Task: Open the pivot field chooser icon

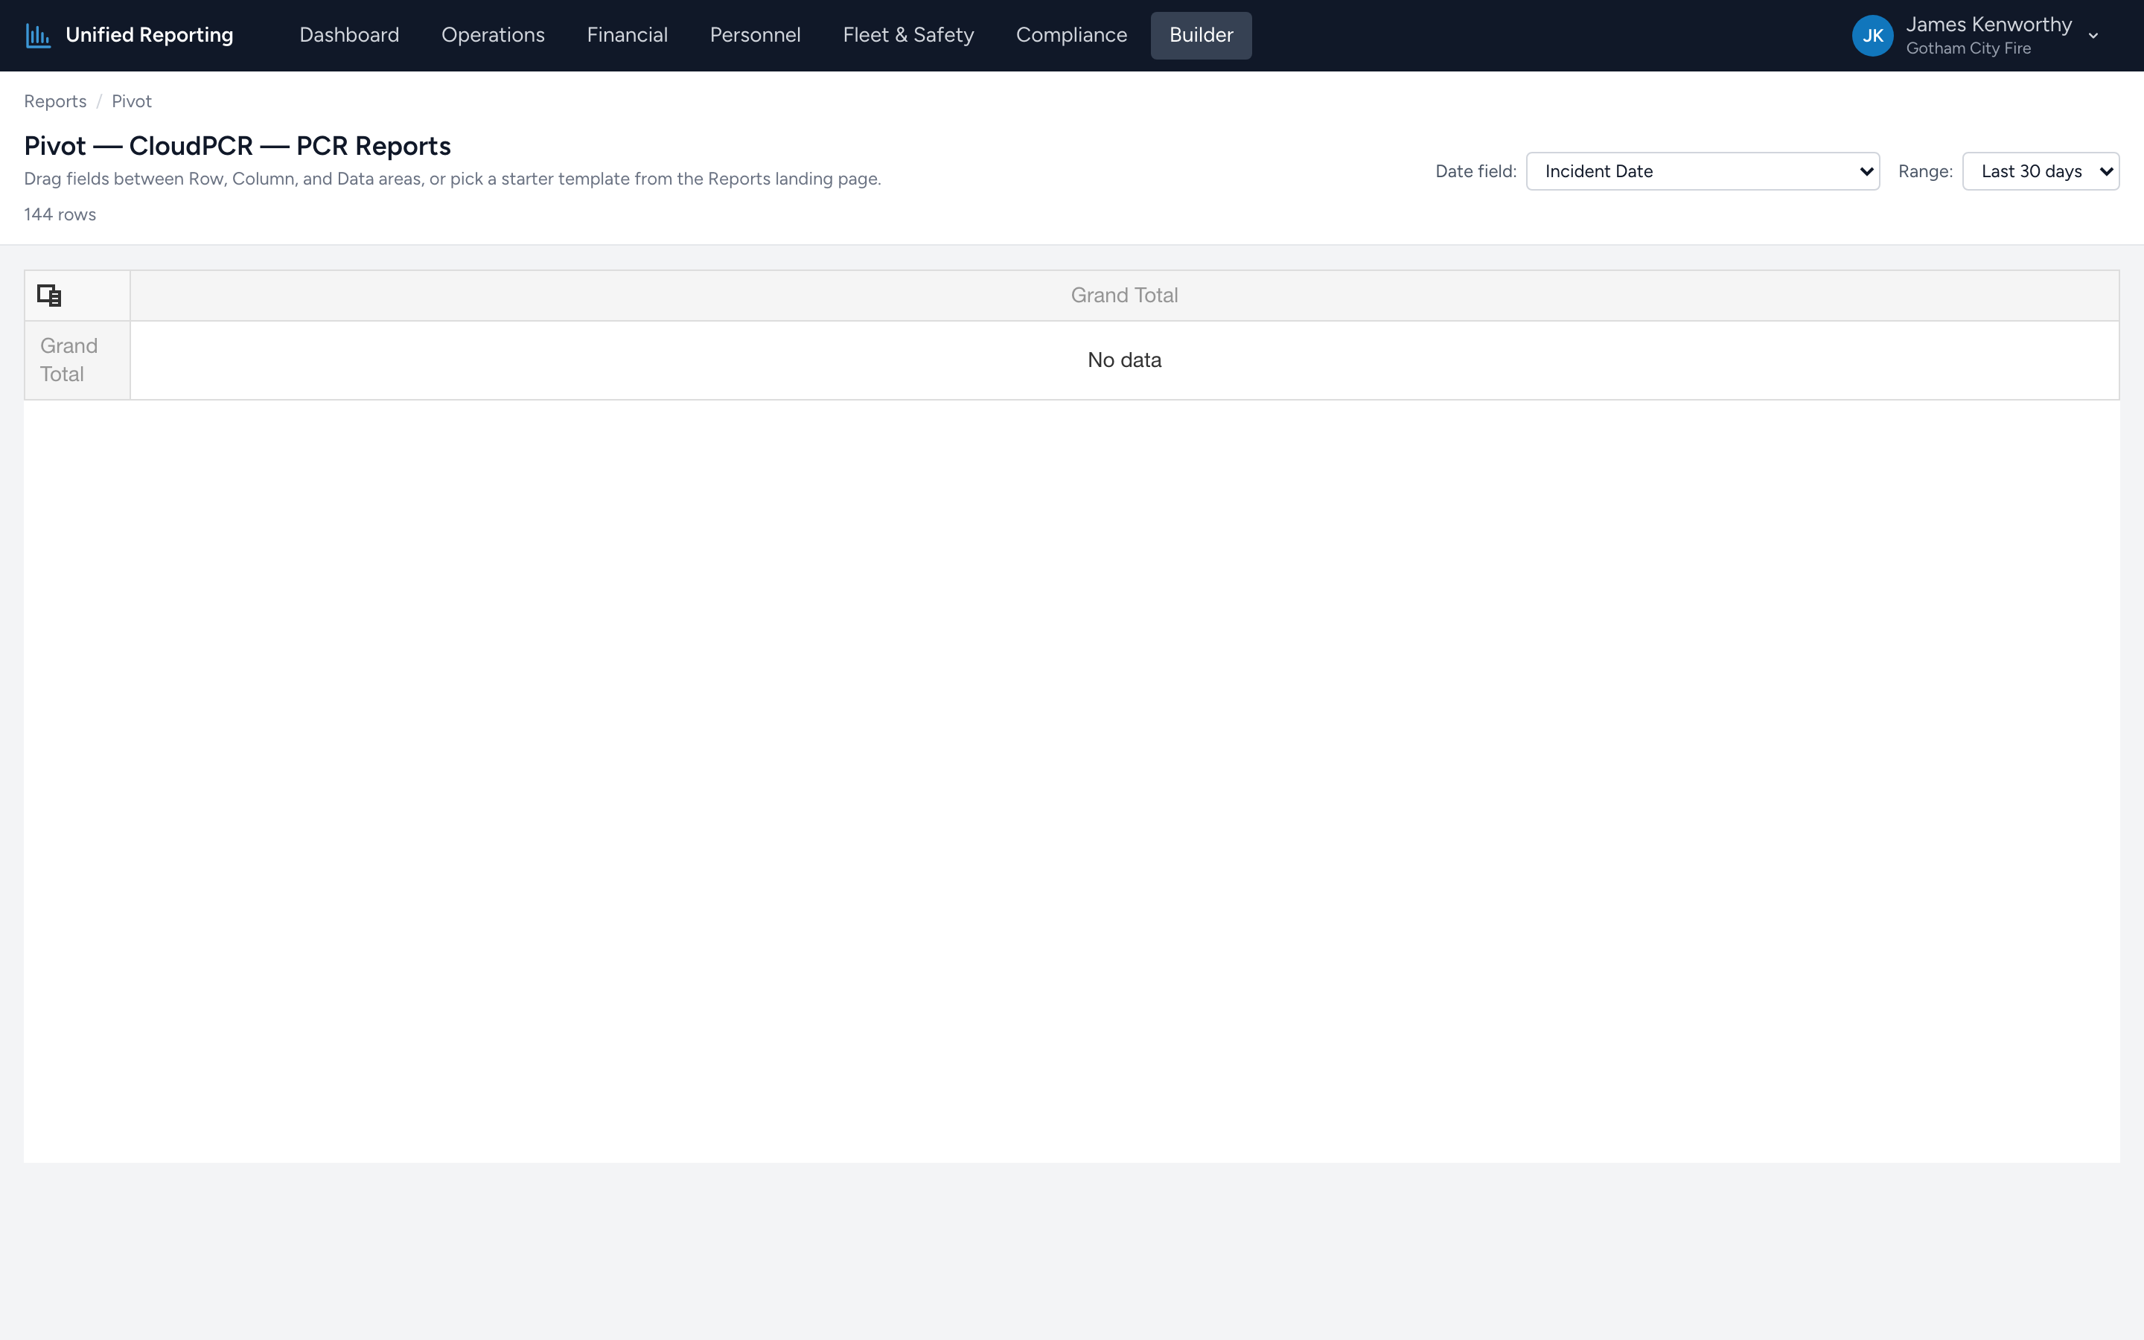Action: [x=50, y=295]
